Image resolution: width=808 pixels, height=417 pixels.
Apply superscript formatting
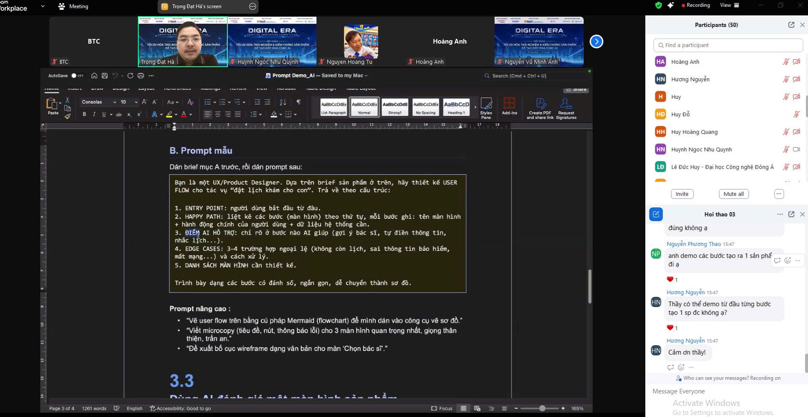(x=139, y=114)
